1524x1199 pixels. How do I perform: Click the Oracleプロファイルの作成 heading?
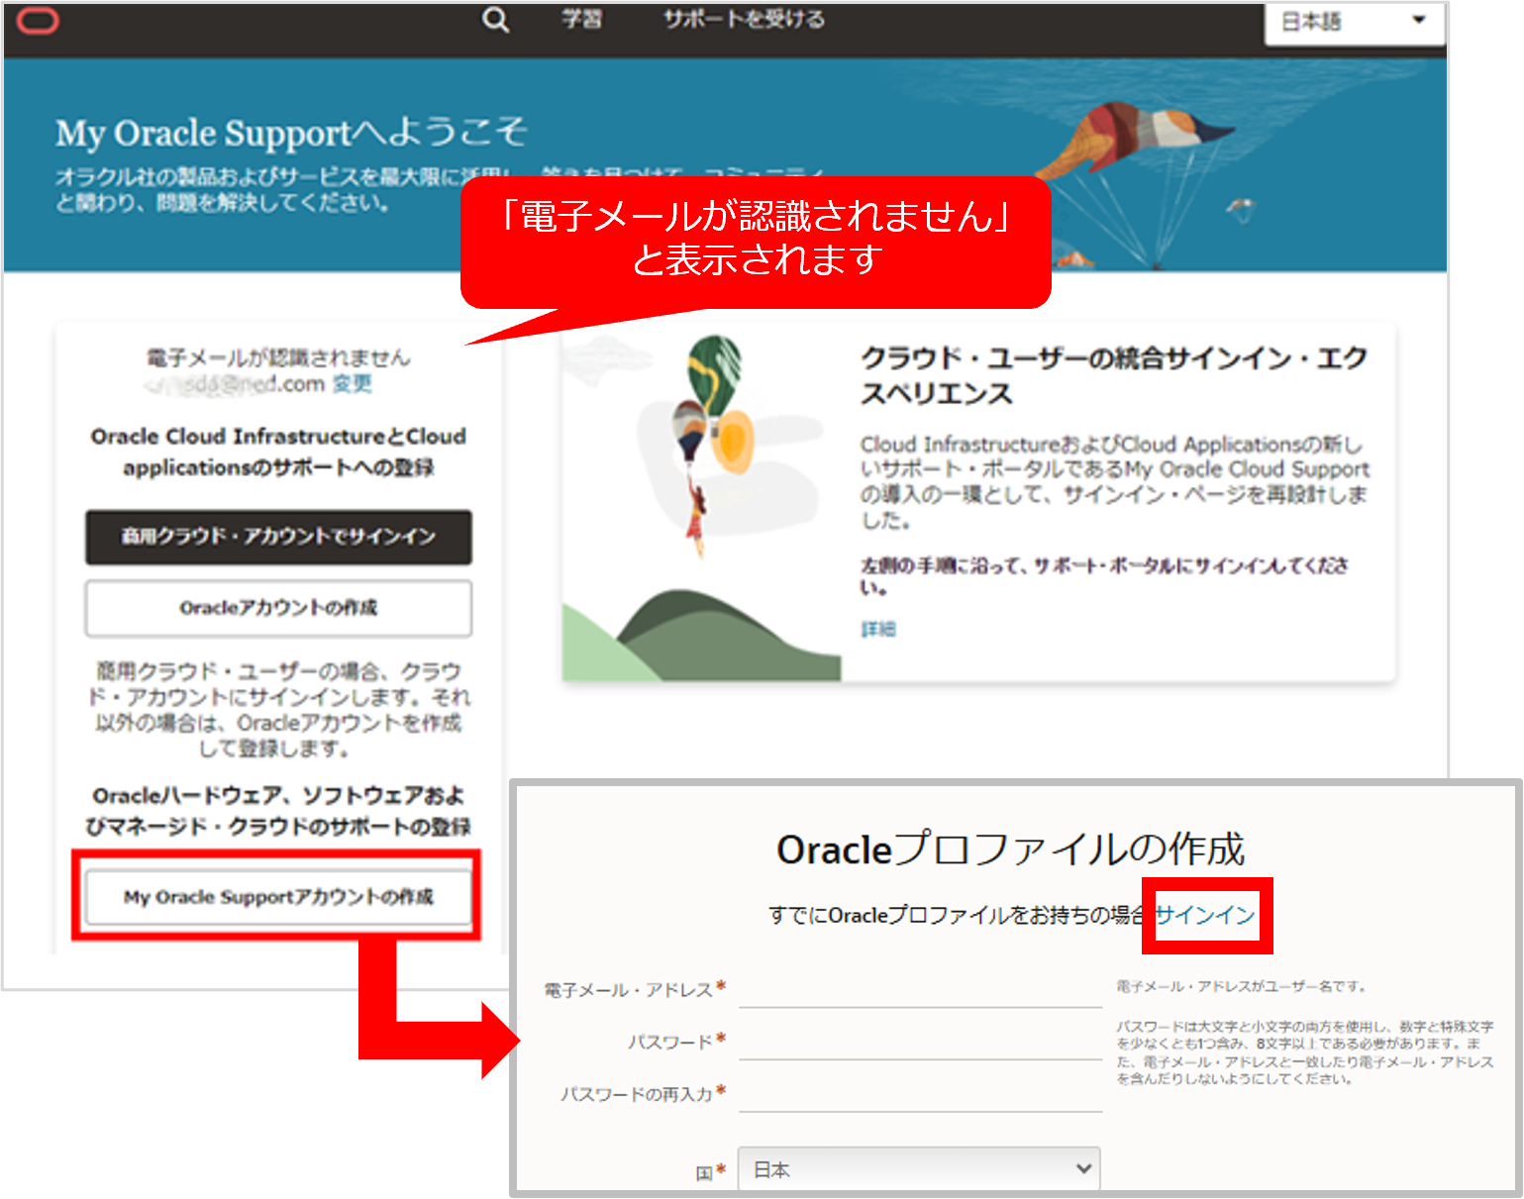tap(1010, 849)
